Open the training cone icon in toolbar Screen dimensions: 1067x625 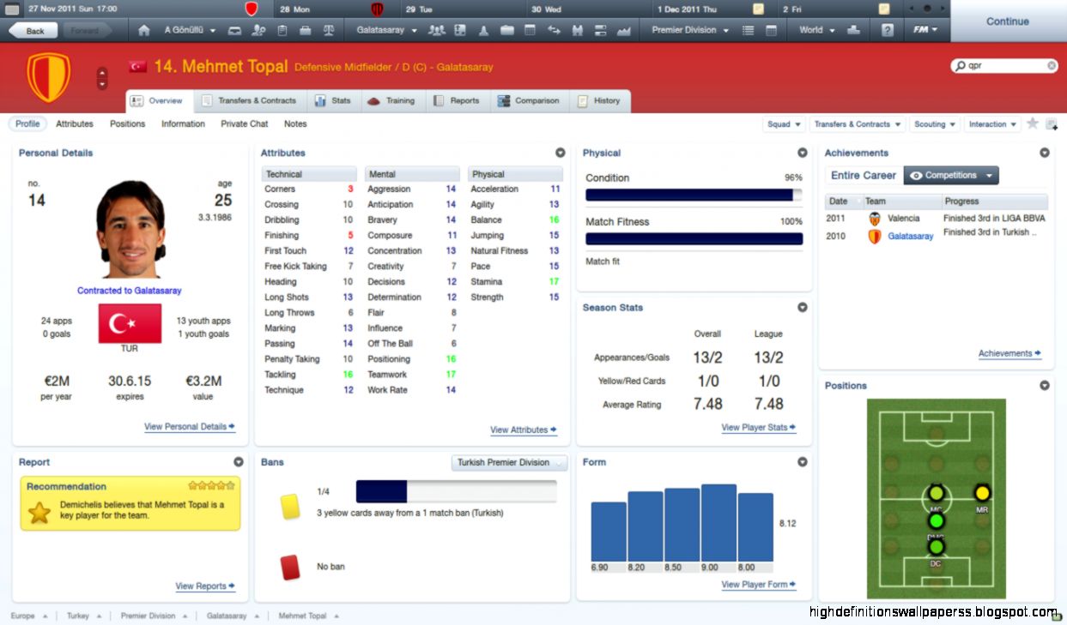483,30
